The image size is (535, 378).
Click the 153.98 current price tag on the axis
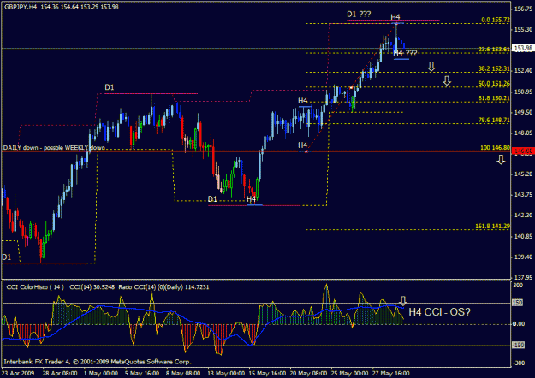[523, 49]
